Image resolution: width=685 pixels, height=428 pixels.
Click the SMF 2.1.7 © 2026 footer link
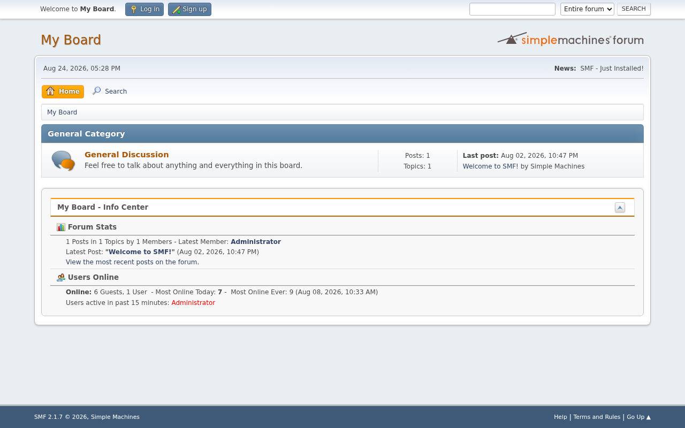(x=60, y=417)
